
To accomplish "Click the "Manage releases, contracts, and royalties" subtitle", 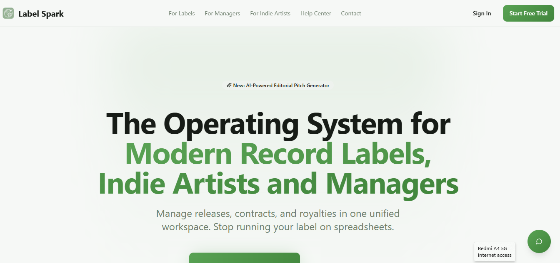I will click(x=277, y=214).
